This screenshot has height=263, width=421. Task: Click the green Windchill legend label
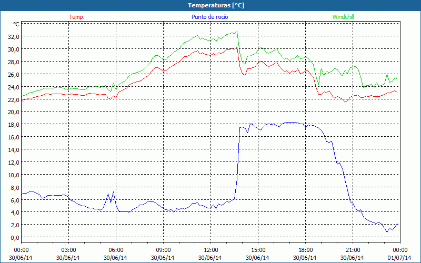(343, 17)
